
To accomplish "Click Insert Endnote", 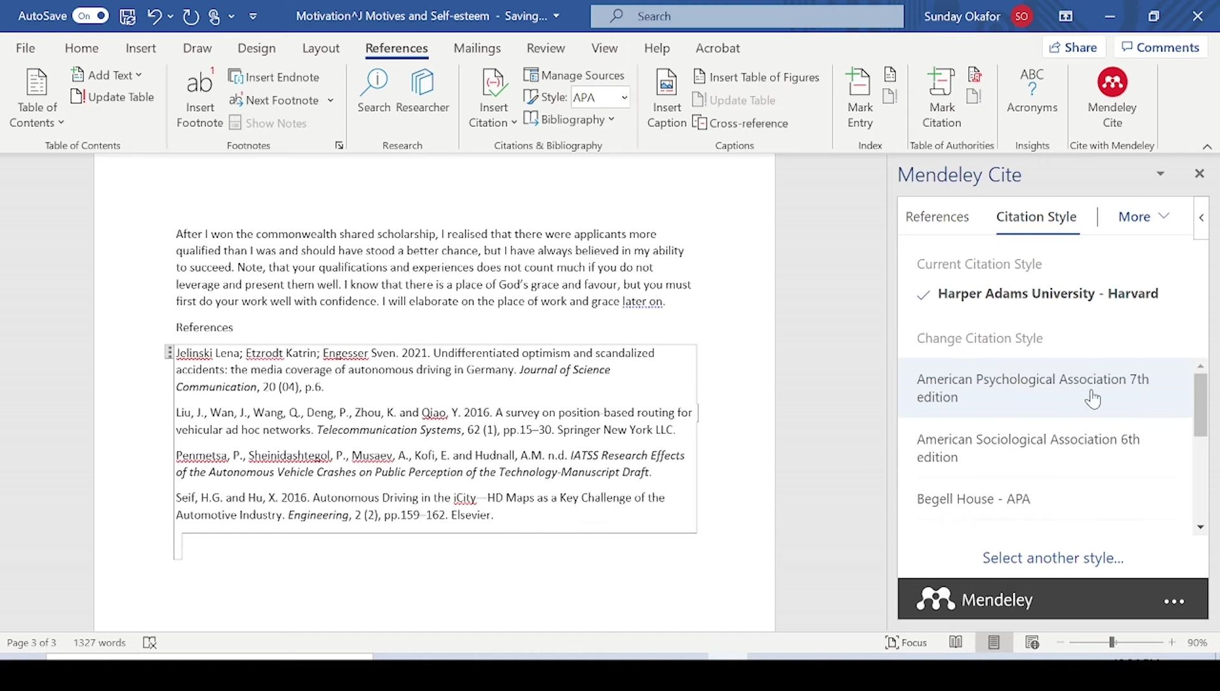I will coord(274,77).
